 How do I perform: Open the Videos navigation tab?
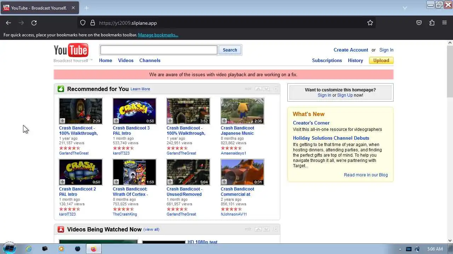tap(126, 60)
